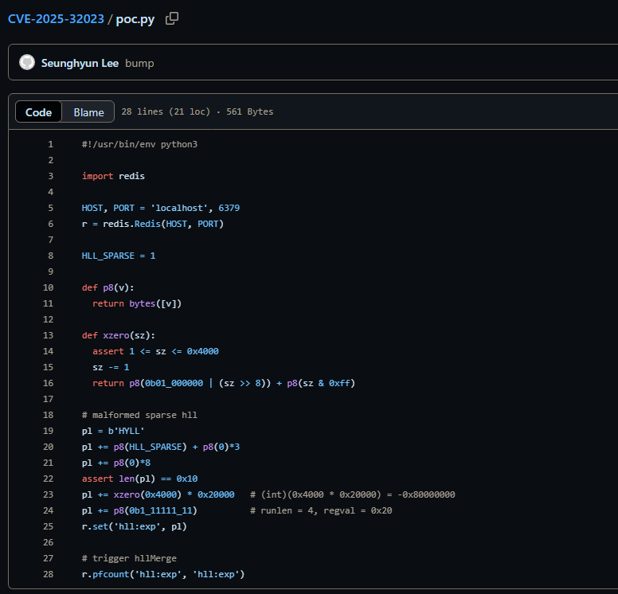This screenshot has height=594, width=618.
Task: Click the "r.set('hll:exp', pl)" line
Action: tap(135, 526)
